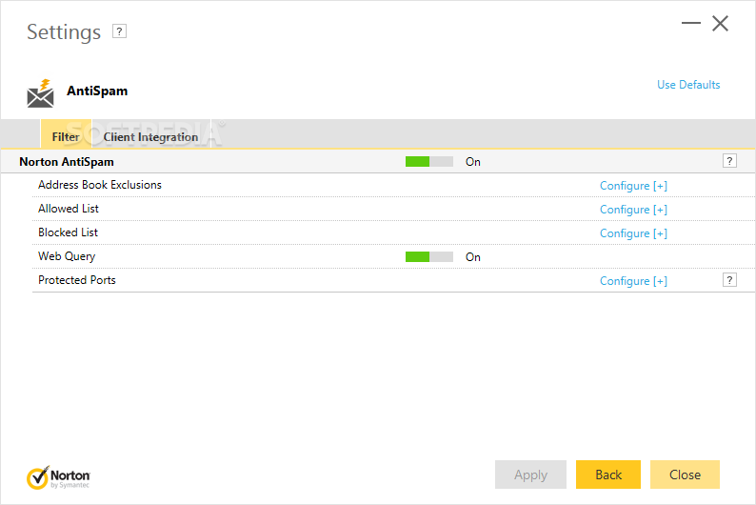Select the Blocked List label
The width and height of the screenshot is (756, 505).
(68, 232)
